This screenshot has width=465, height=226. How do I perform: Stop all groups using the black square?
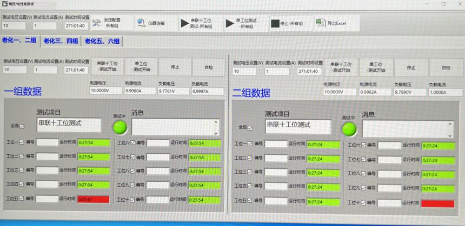[x=275, y=24]
